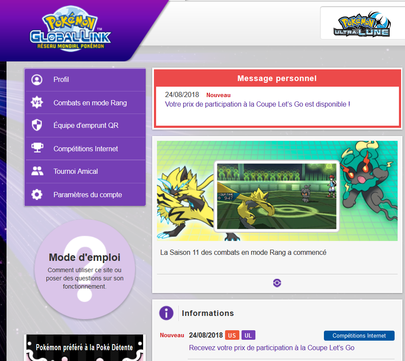The image size is (405, 361).
Task: Click the Saison 11 des combats caption
Action: tap(243, 253)
